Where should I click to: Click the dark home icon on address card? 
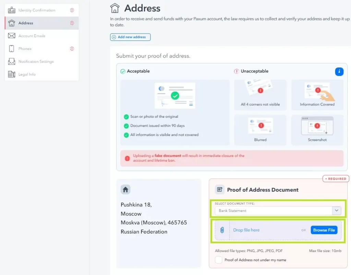click(125, 190)
